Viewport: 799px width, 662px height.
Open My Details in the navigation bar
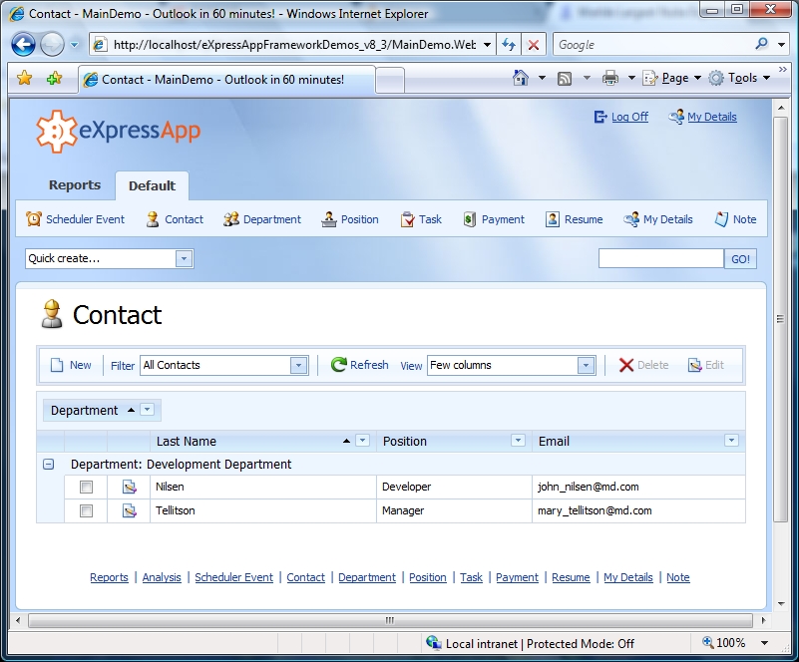657,219
